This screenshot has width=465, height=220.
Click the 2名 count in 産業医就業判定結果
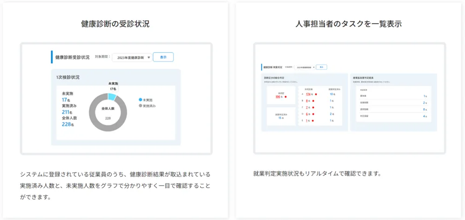click(x=425, y=103)
